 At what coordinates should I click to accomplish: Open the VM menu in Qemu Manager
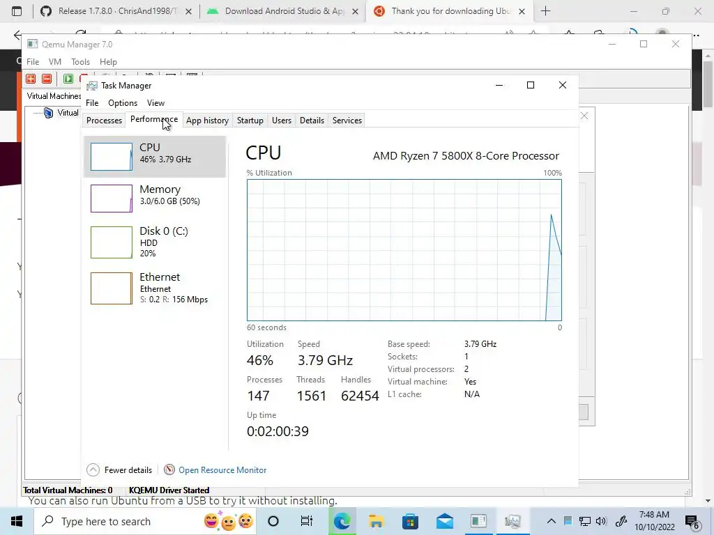point(55,62)
